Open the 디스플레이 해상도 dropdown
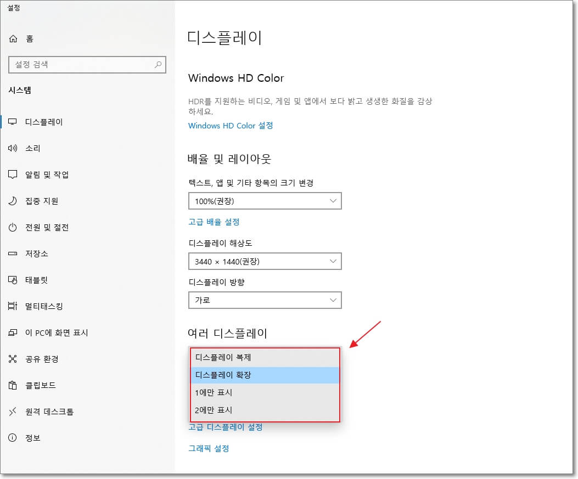Screen dimensions: 578x479 coord(265,261)
